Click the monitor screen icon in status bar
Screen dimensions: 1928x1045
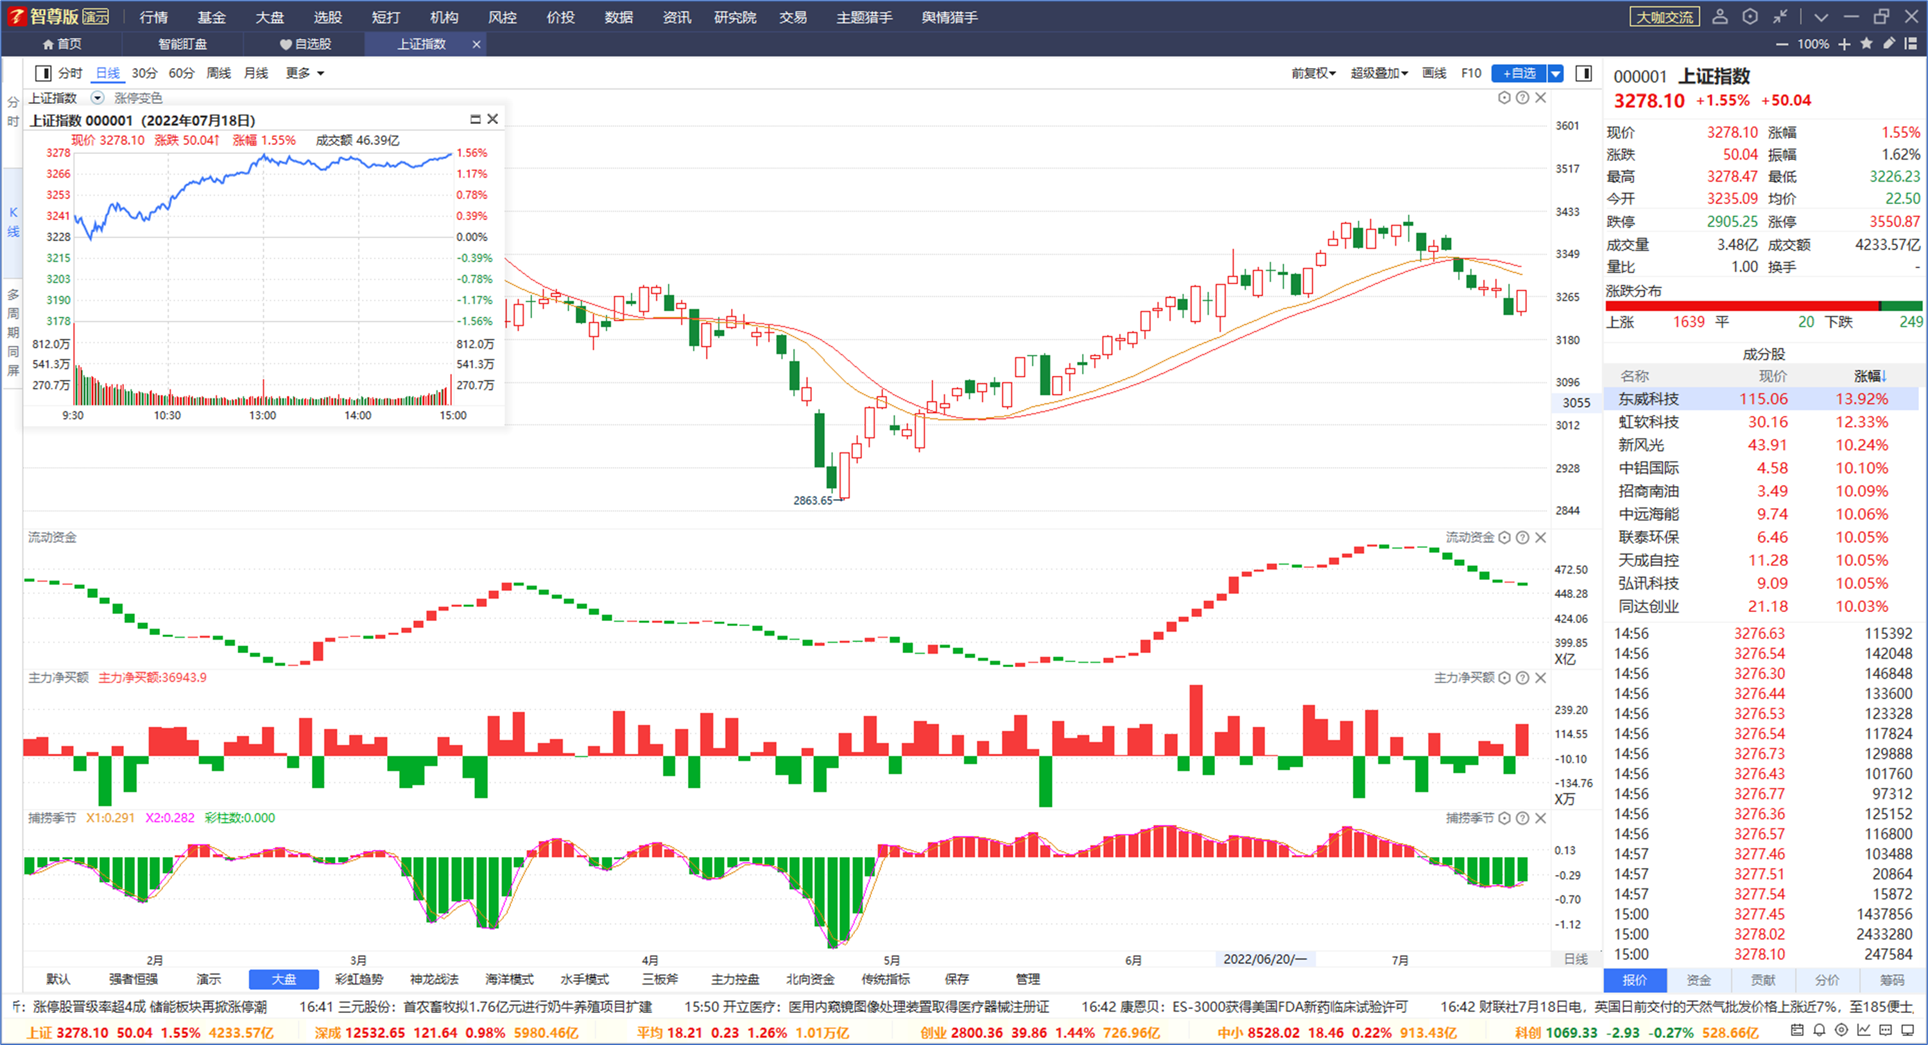pos(1908,1031)
